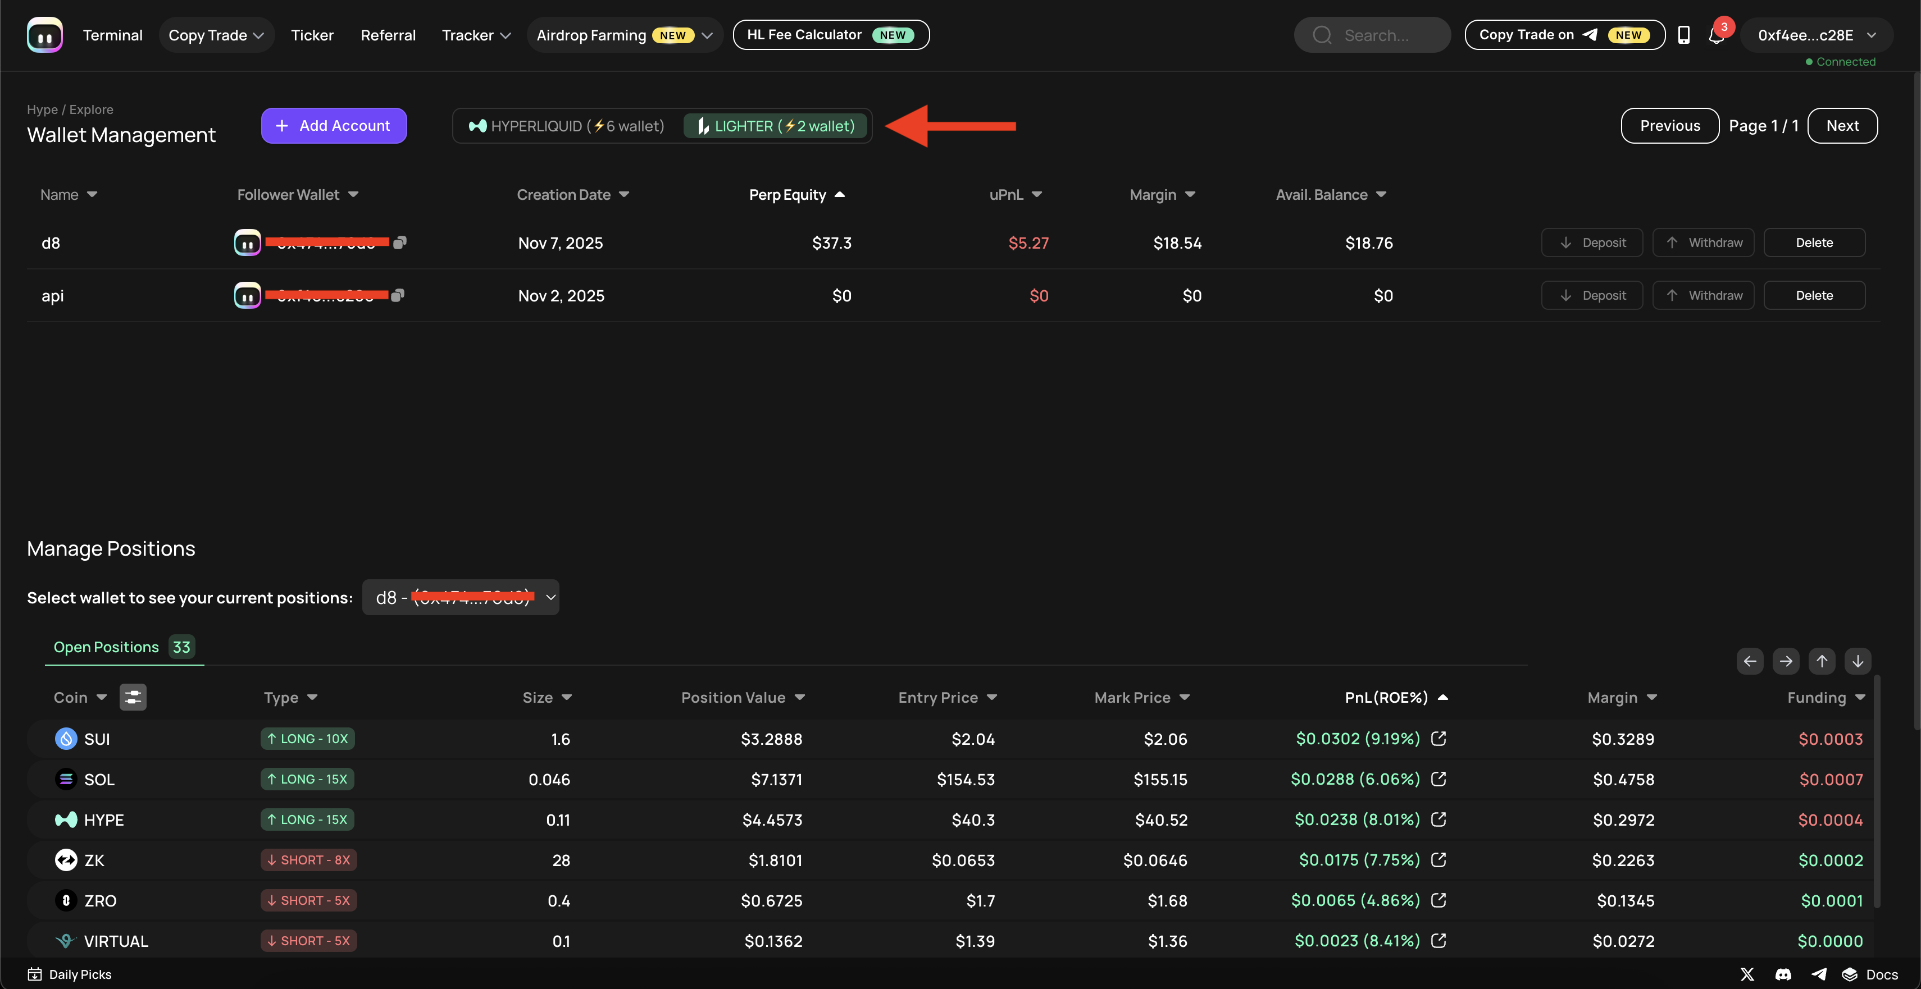Copy the d8 follower wallet address
Viewport: 1921px width, 989px height.
point(400,242)
